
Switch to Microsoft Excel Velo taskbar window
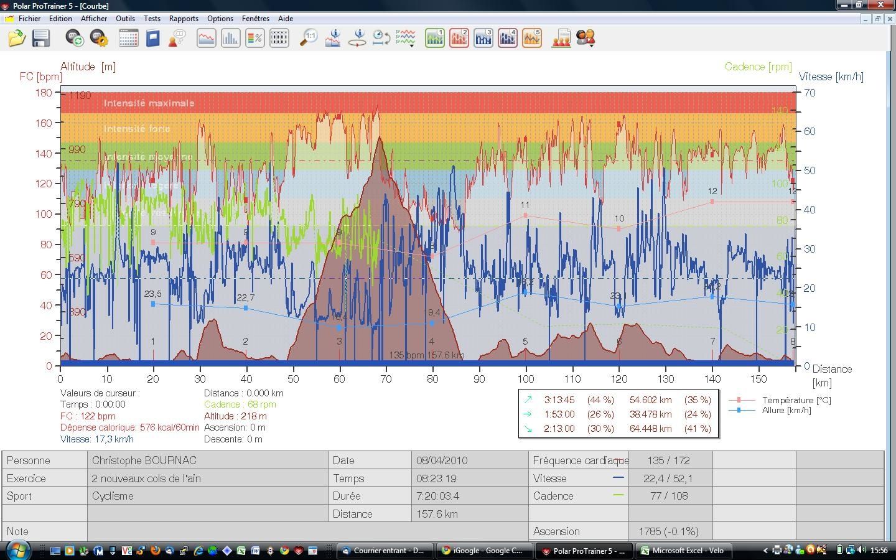(x=683, y=551)
